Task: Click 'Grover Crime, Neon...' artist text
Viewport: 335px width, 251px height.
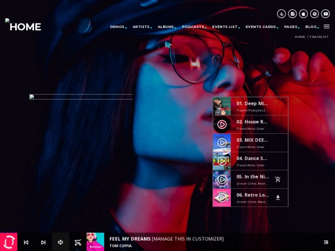Action: pyautogui.click(x=252, y=183)
